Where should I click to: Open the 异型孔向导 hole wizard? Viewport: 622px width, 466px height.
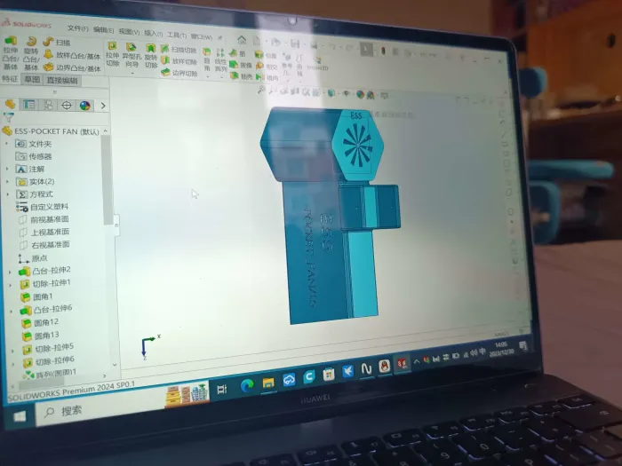click(132, 55)
